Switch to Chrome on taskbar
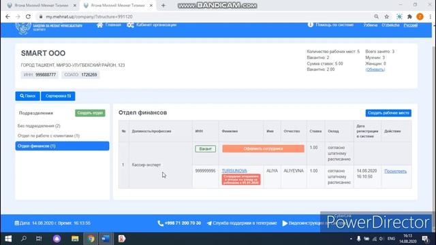 91,239
